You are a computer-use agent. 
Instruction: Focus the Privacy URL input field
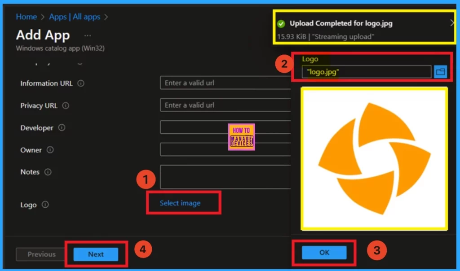(226, 105)
